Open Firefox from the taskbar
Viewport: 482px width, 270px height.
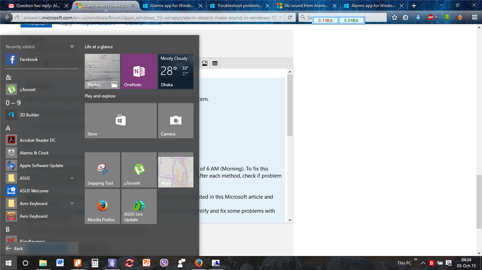pos(199,263)
